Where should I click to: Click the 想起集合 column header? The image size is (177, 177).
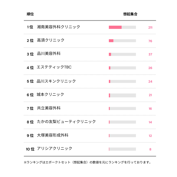[130, 14]
